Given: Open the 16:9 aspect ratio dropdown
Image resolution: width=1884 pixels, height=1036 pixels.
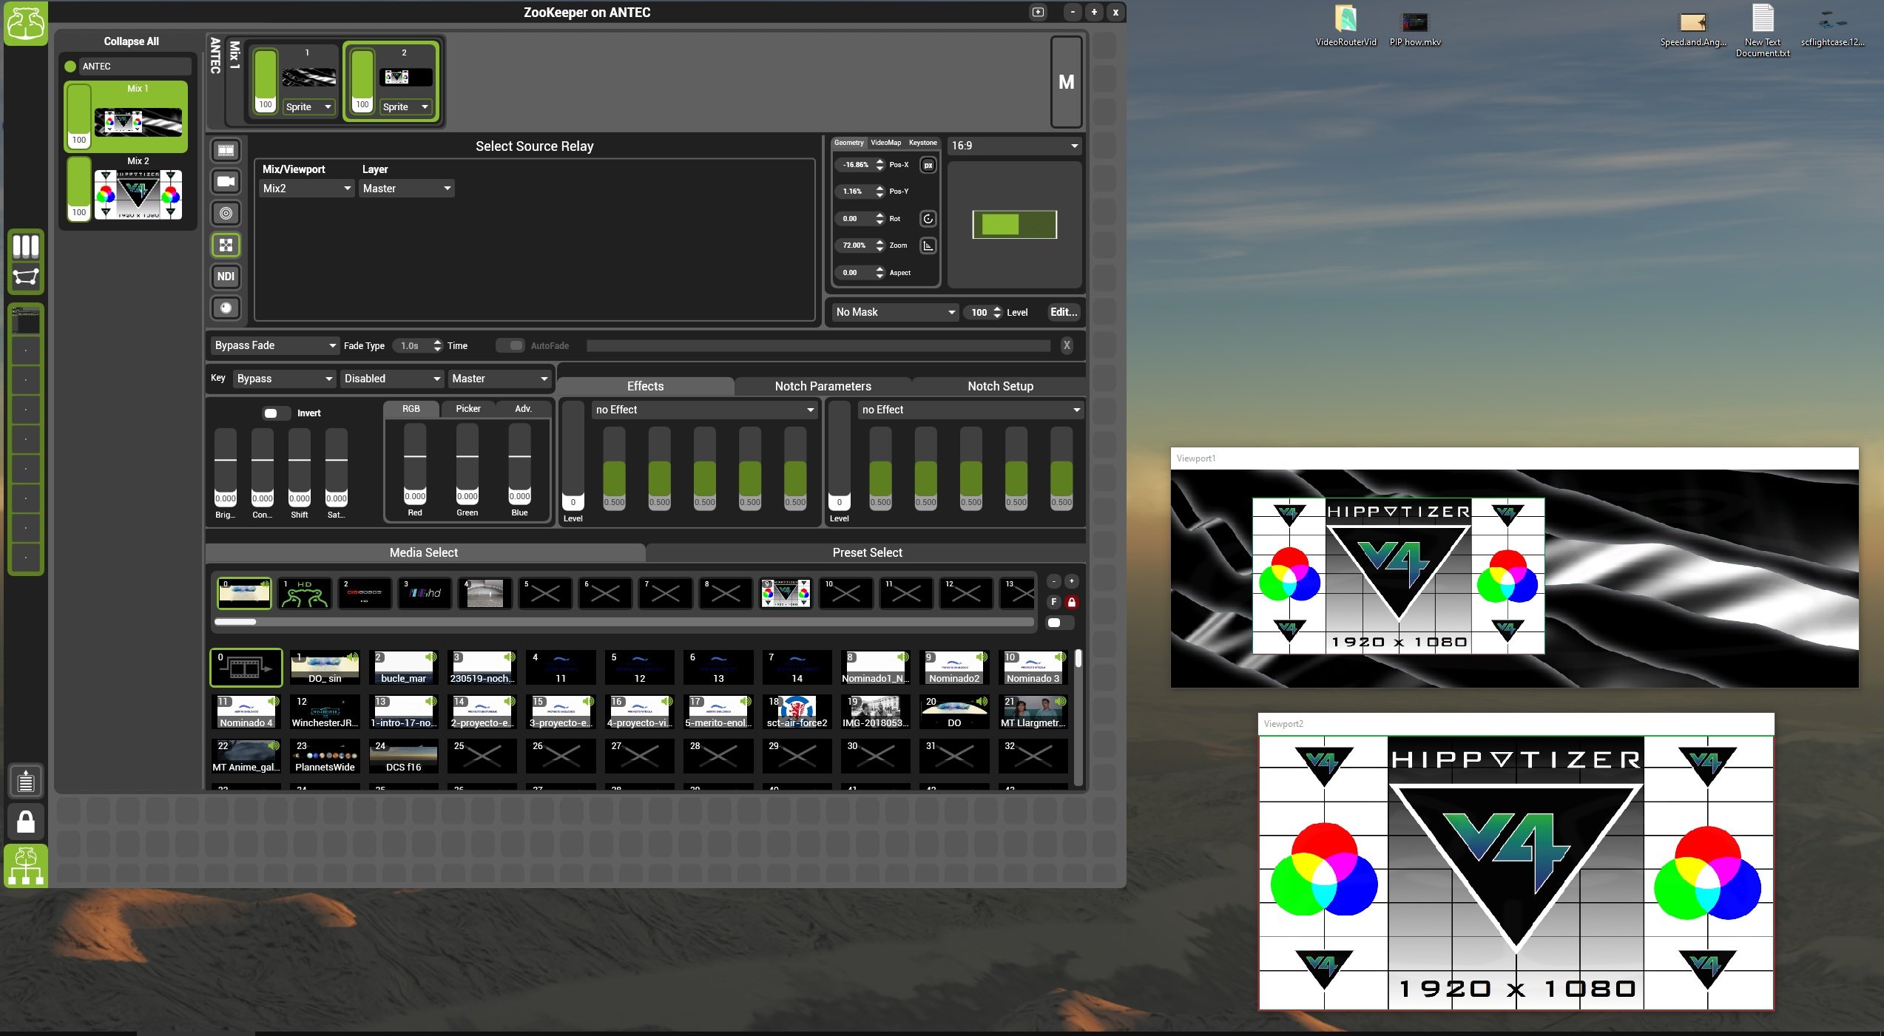Looking at the screenshot, I should 1013,146.
